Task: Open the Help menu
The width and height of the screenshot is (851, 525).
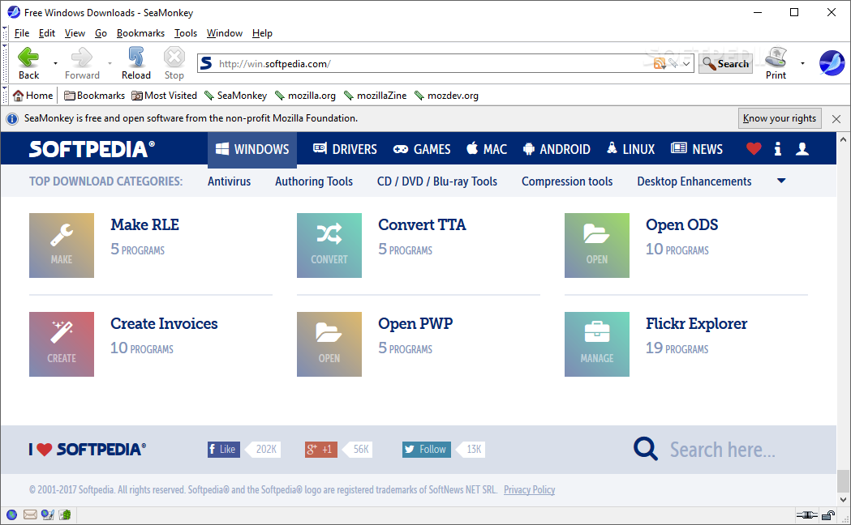Action: click(x=262, y=33)
